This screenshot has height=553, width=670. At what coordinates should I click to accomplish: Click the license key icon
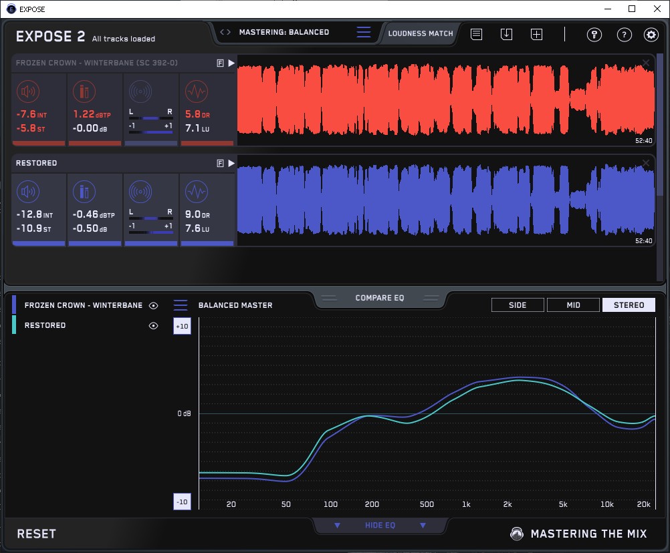coord(594,35)
